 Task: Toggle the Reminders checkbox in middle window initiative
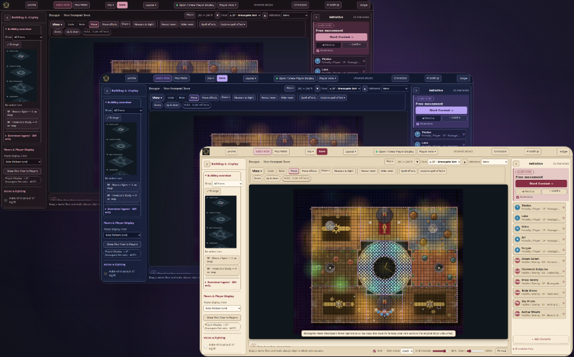tap(418, 124)
